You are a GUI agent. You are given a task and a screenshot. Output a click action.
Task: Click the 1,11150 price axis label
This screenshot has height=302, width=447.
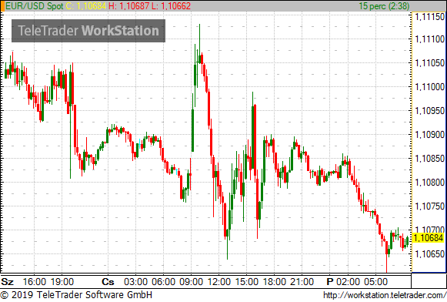click(x=429, y=17)
